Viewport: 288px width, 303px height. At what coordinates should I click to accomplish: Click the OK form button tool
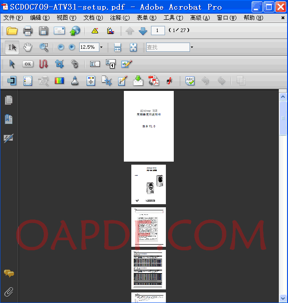click(28, 64)
